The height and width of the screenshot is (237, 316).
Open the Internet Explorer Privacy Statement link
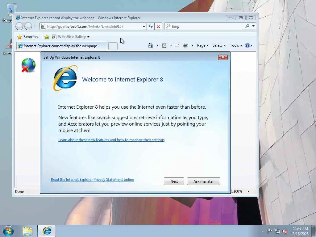pyautogui.click(x=92, y=180)
